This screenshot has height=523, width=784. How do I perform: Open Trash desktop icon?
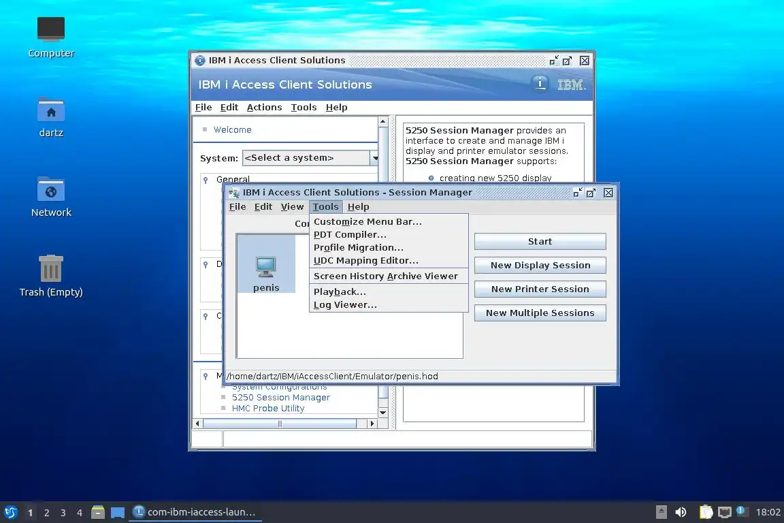[x=51, y=276]
